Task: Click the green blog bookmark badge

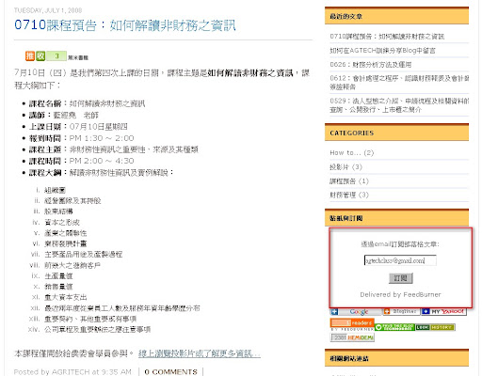Action: [394, 327]
